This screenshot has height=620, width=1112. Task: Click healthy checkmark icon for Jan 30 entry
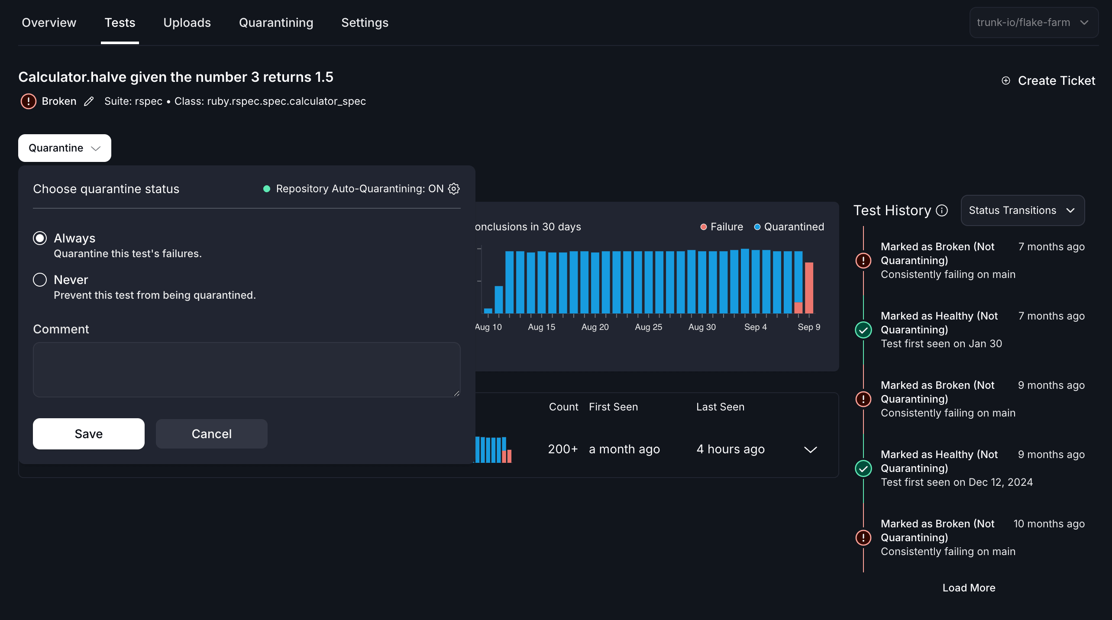pyautogui.click(x=863, y=330)
